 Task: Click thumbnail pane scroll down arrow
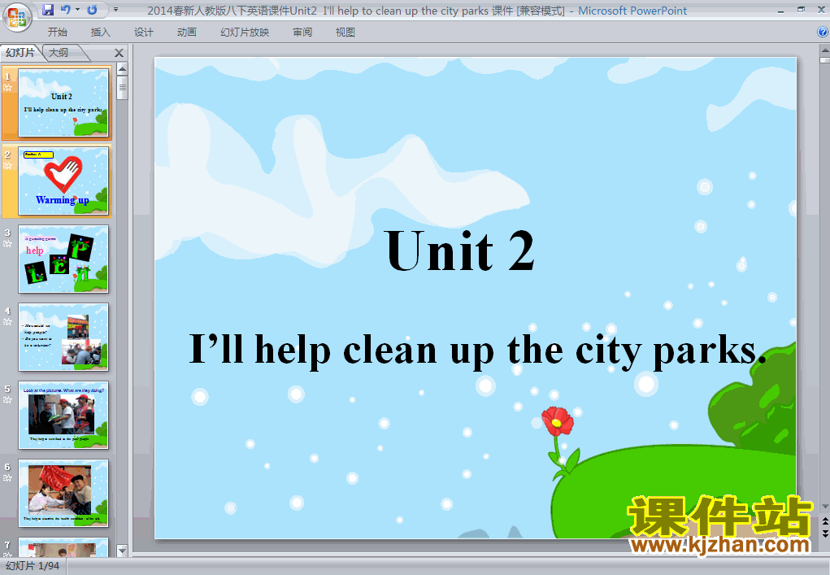click(122, 551)
